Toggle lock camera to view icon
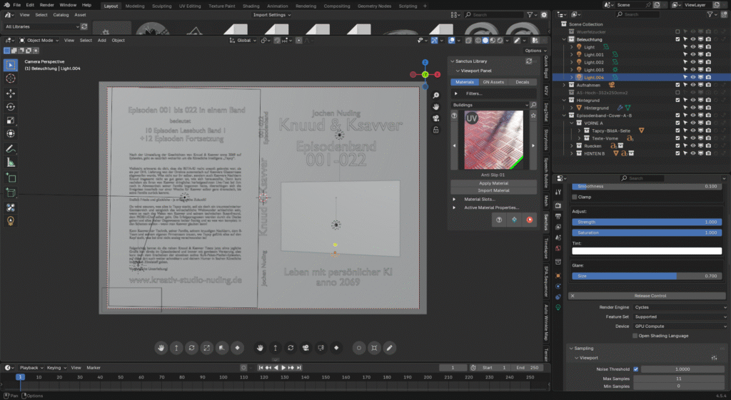This screenshot has width=731, height=400. coord(436,130)
